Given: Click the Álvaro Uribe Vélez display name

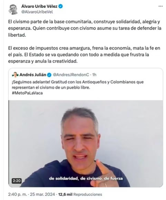Looking at the screenshot, I should pyautogui.click(x=39, y=6).
